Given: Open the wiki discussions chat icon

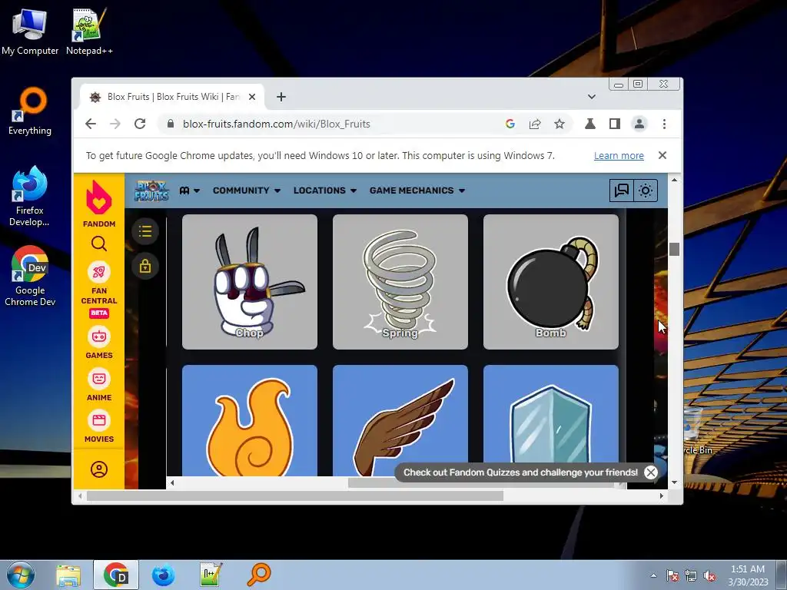Looking at the screenshot, I should [621, 191].
